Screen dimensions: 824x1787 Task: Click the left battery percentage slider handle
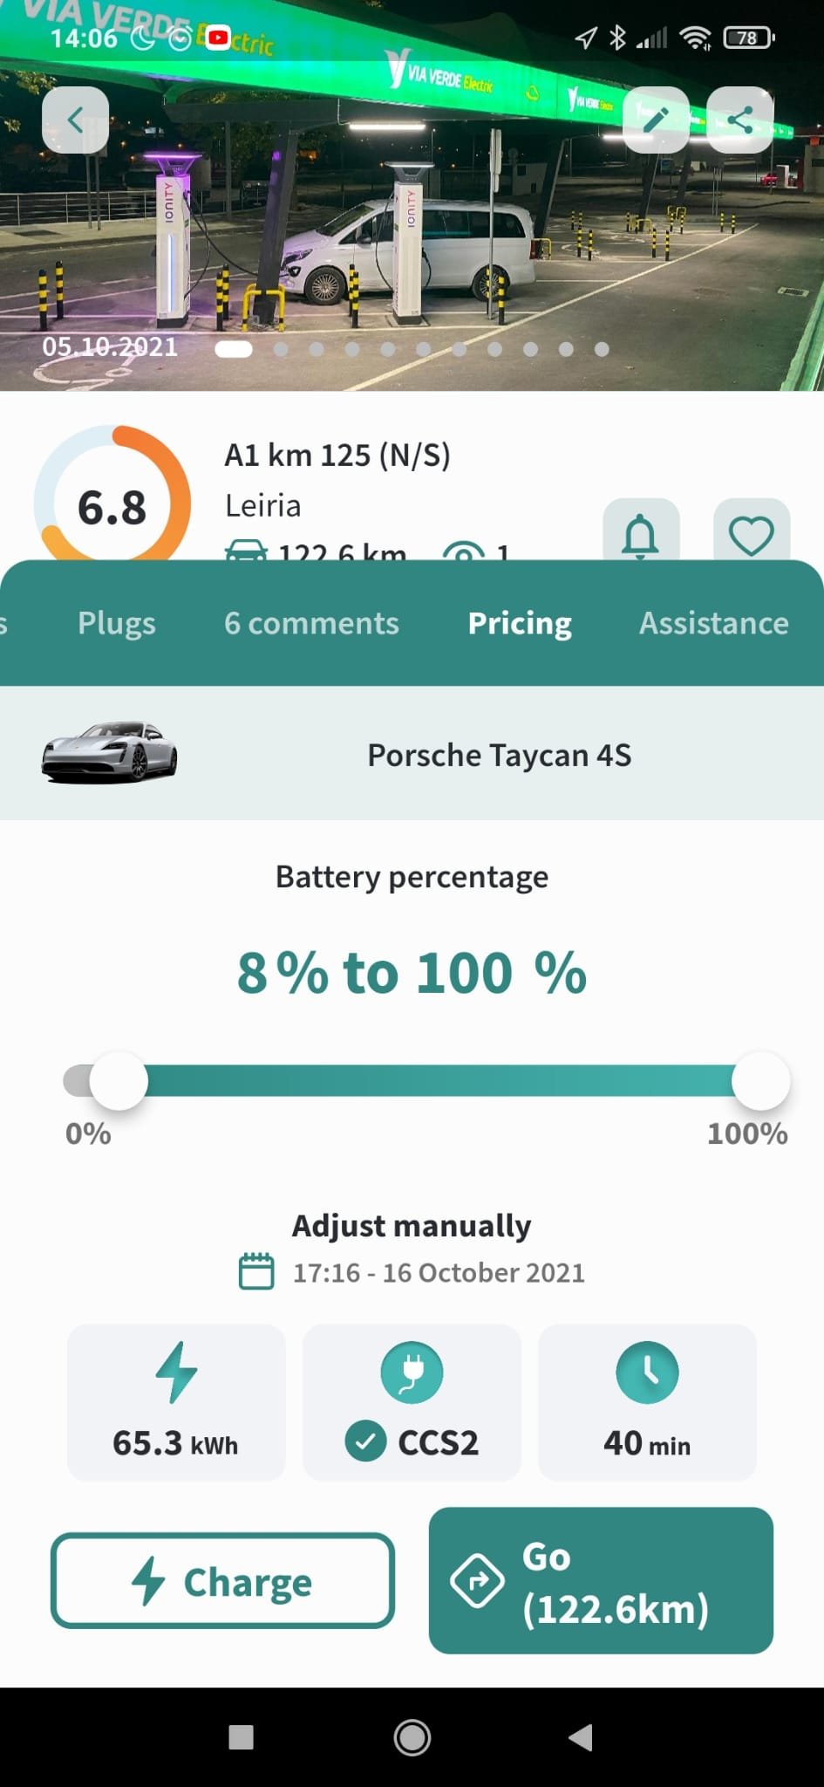coord(119,1082)
